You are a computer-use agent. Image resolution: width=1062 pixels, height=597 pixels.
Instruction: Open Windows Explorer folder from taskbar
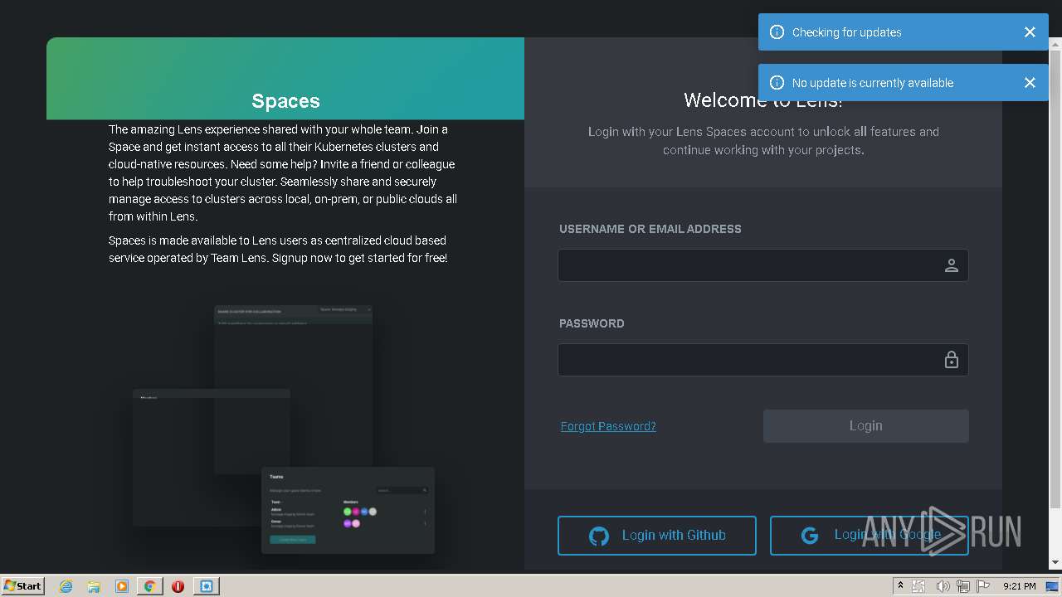[x=94, y=586]
